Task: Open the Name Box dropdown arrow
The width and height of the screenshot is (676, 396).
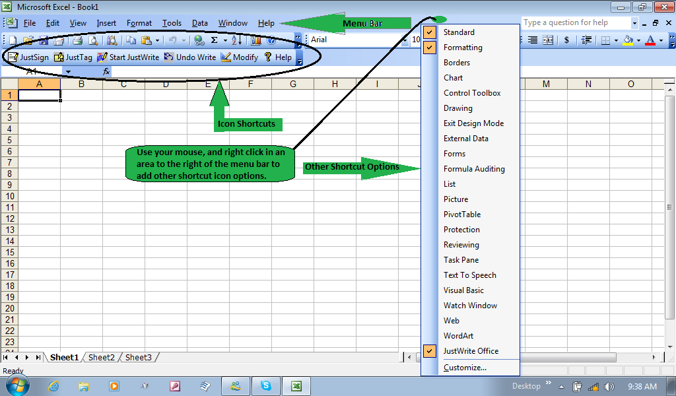Action: click(x=68, y=71)
